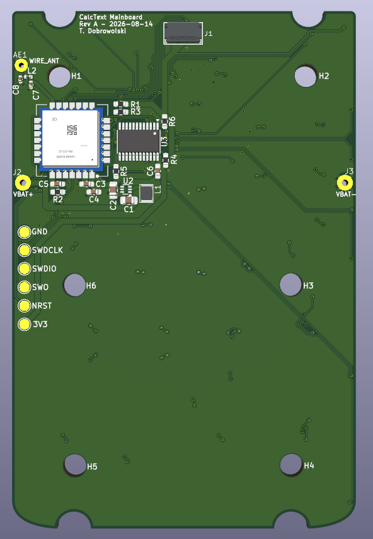Viewport: 373px width, 539px height.
Task: Click the 'CalcText Mainboard' silkscreen text
Action: 111,17
